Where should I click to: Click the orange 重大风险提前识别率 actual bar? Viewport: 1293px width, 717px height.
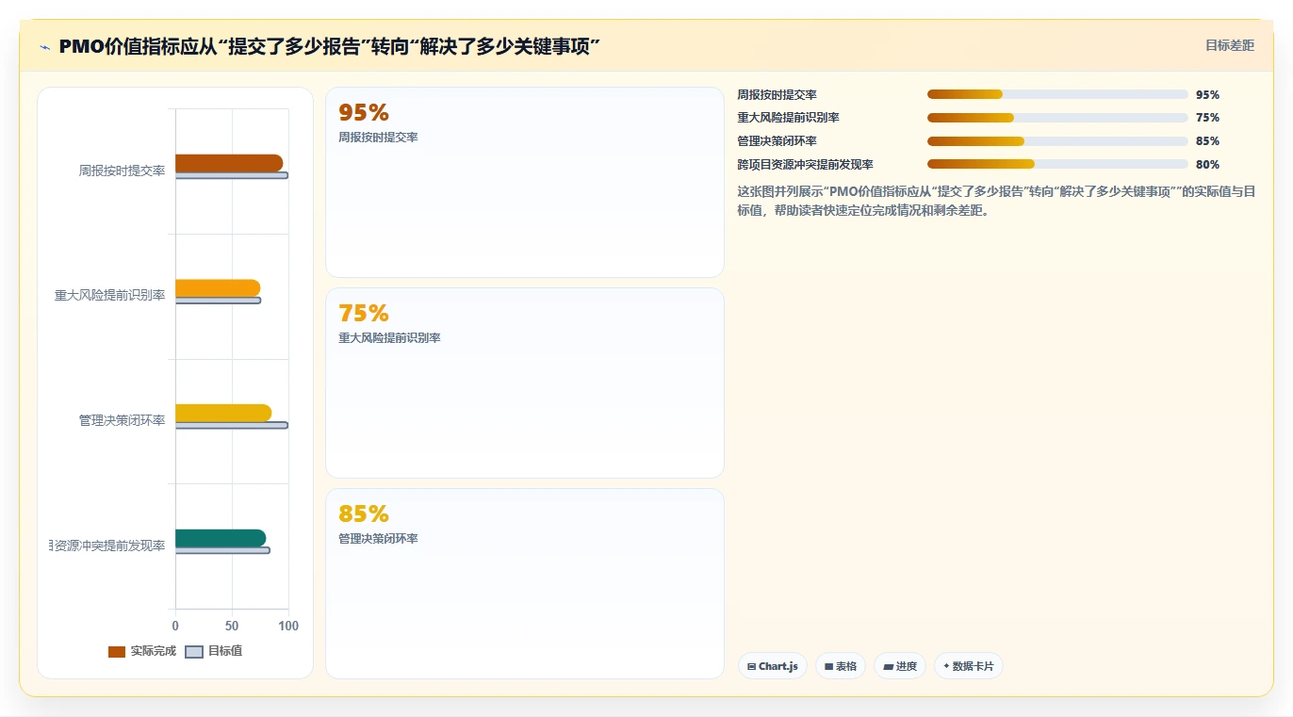[218, 288]
